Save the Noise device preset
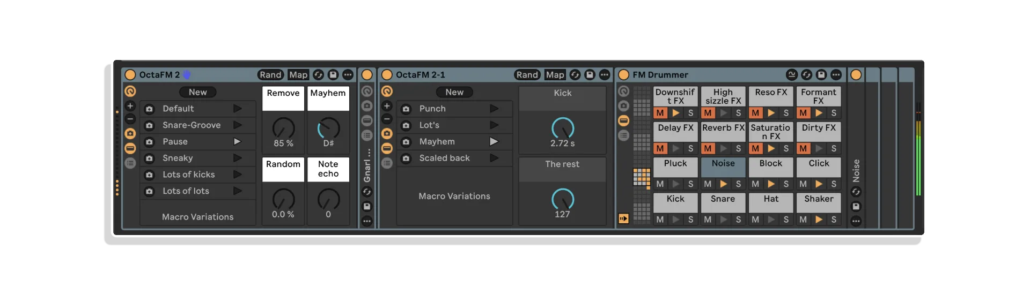1030x295 pixels. (856, 206)
